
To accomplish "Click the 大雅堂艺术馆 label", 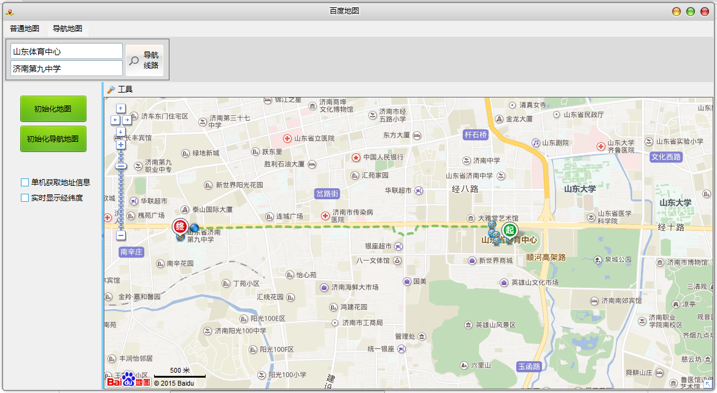I will point(498,219).
